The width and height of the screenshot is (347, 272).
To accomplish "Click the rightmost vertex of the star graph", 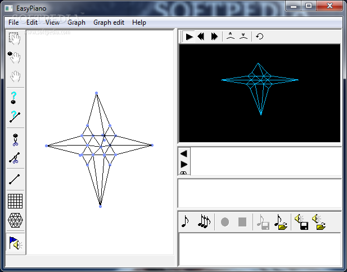I will (x=152, y=146).
